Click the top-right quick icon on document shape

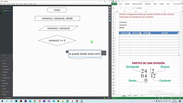point(105,51)
